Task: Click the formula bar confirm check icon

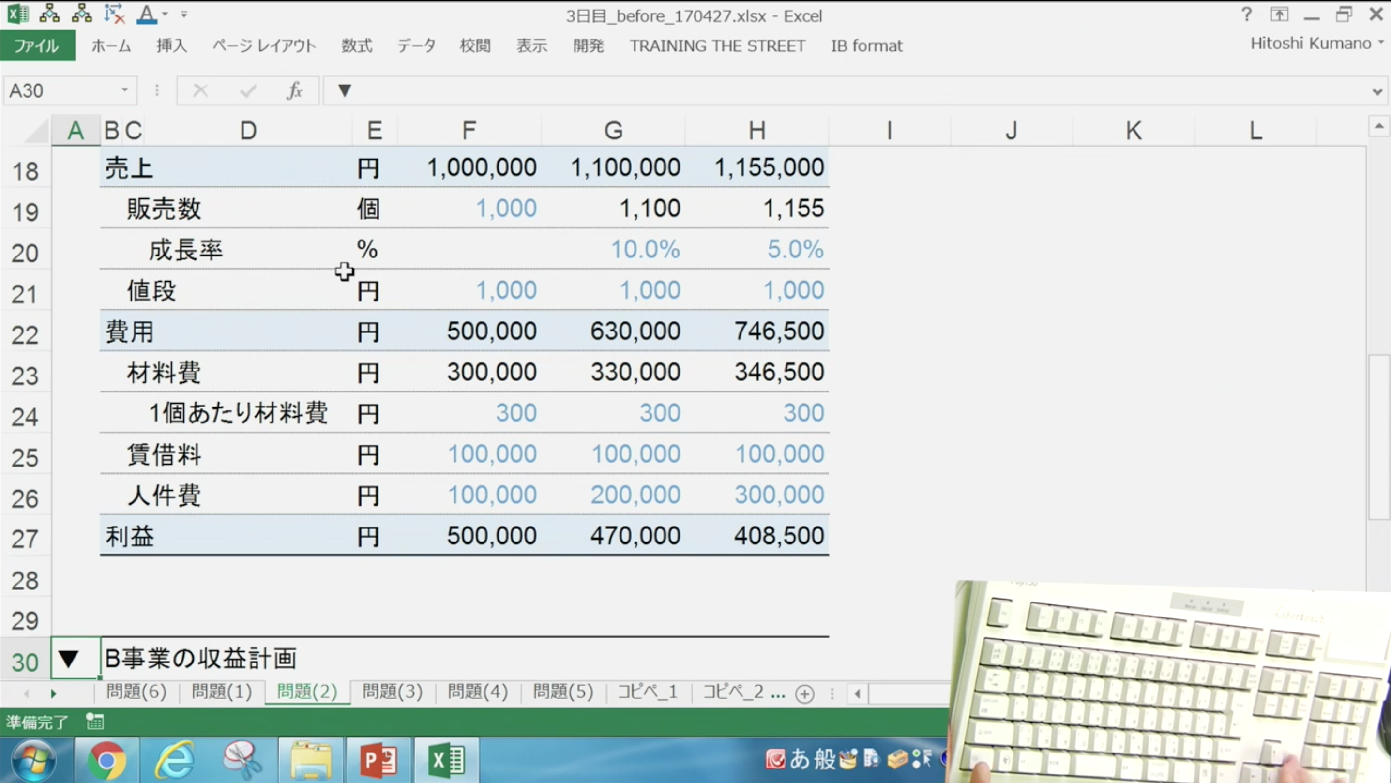Action: click(x=248, y=90)
